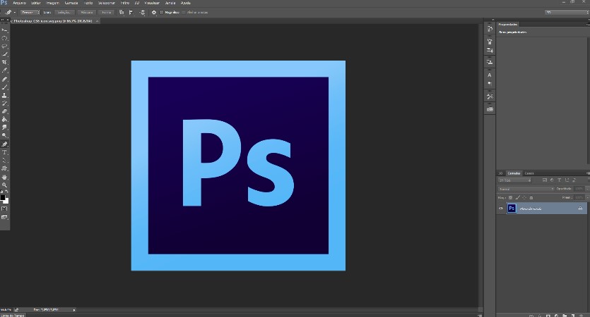Toggle lock position in Layers panel
Viewport: 590px width, 317px height.
click(x=524, y=197)
